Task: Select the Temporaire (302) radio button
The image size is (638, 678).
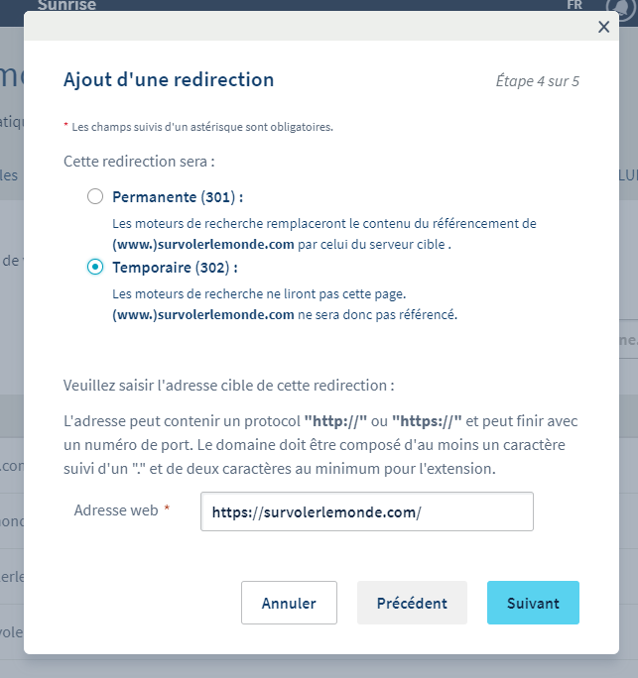Action: (x=95, y=267)
